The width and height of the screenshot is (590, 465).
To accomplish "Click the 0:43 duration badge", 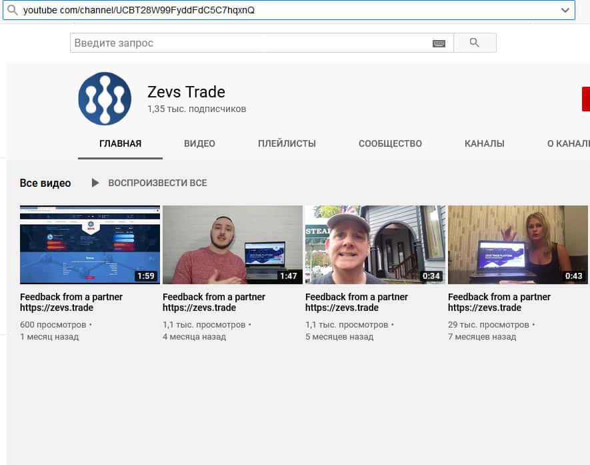I will 573,276.
